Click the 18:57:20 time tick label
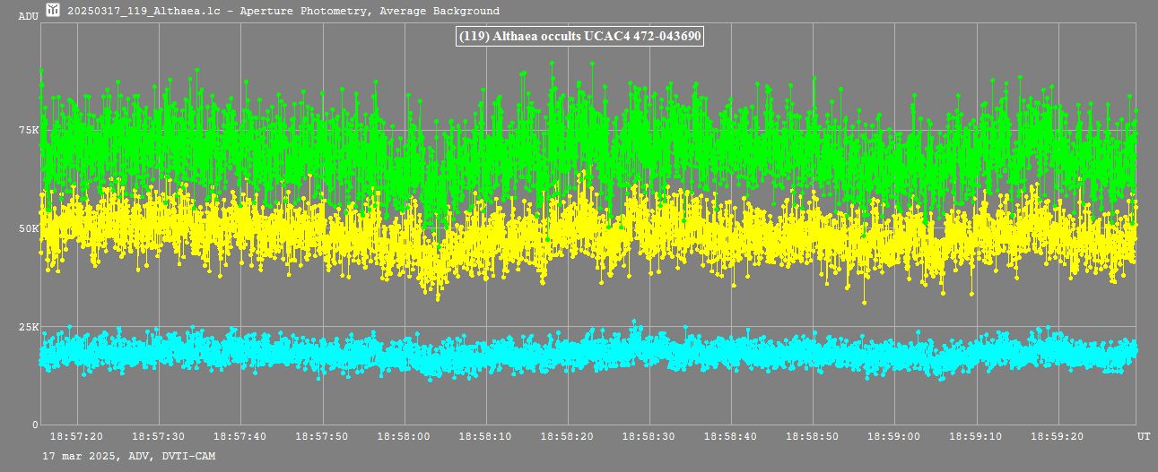Viewport: 1158px width, 472px height. (x=77, y=436)
